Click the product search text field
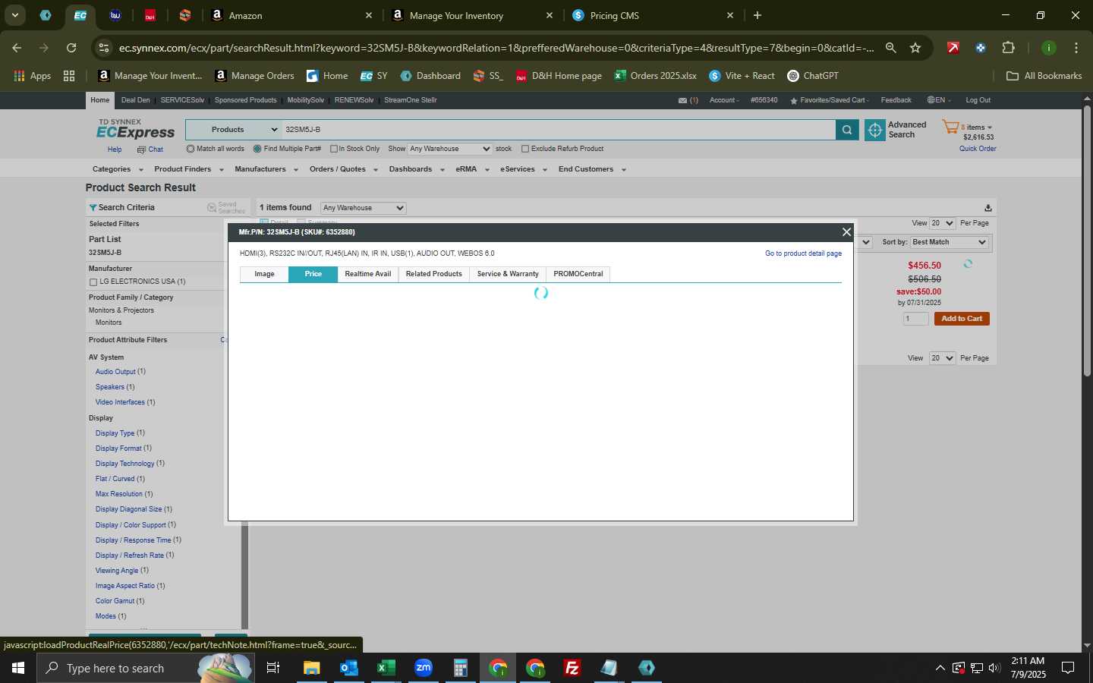The width and height of the screenshot is (1093, 683). [559, 130]
